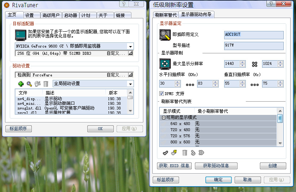The height and width of the screenshot is (192, 296).
Task: Click the 创建 button
Action: pyautogui.click(x=273, y=166)
